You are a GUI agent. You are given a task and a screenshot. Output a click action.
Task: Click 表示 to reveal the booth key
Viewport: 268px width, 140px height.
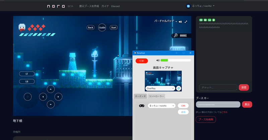(x=247, y=105)
